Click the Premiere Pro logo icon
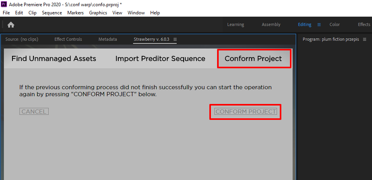This screenshot has height=180, width=372. [x=4, y=4]
